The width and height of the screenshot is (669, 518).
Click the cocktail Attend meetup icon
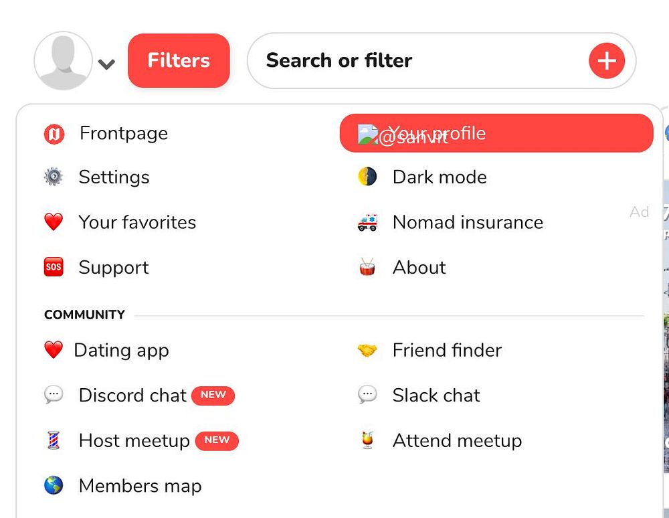[x=367, y=440]
